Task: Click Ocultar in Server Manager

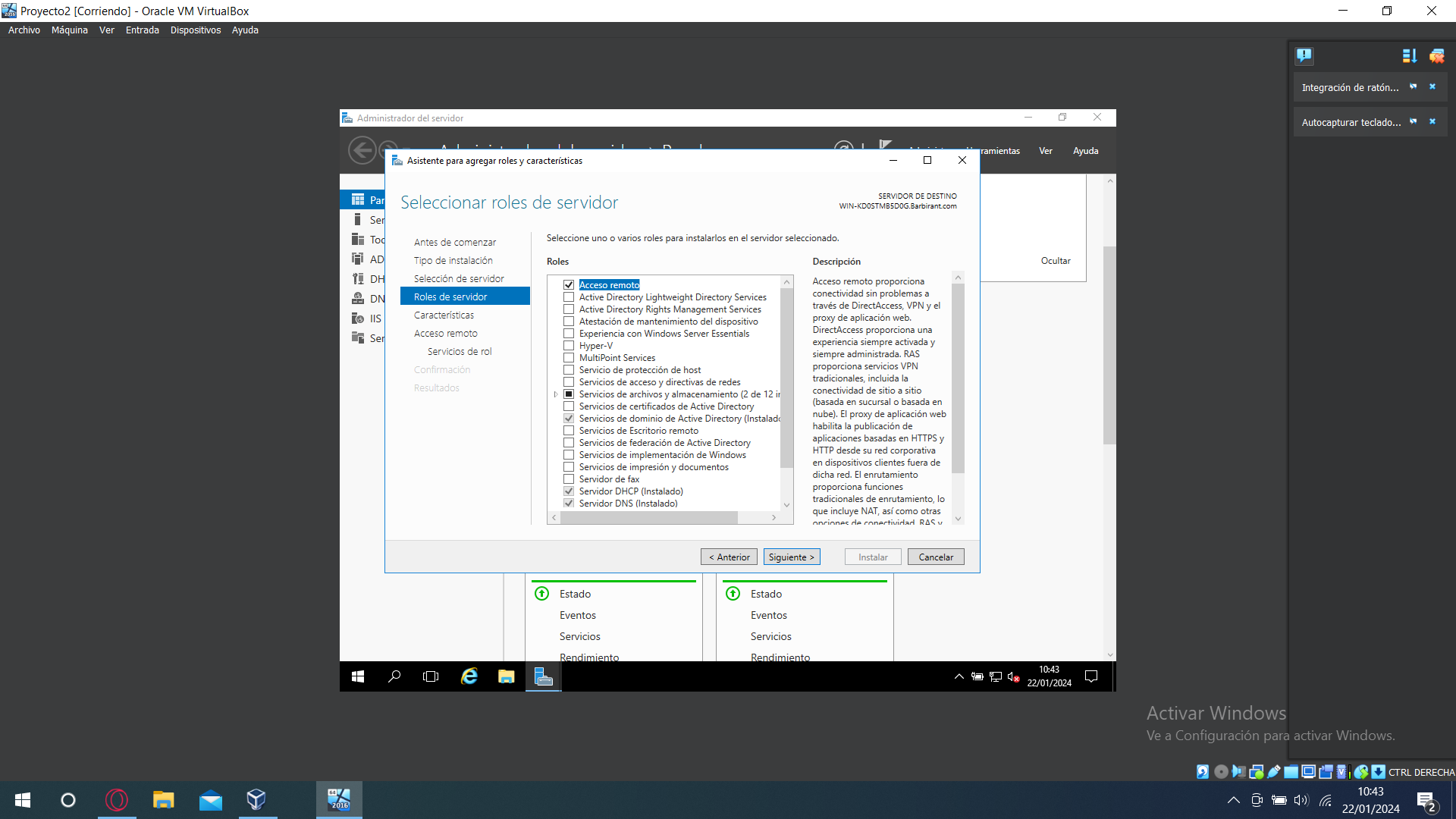Action: tap(1056, 261)
